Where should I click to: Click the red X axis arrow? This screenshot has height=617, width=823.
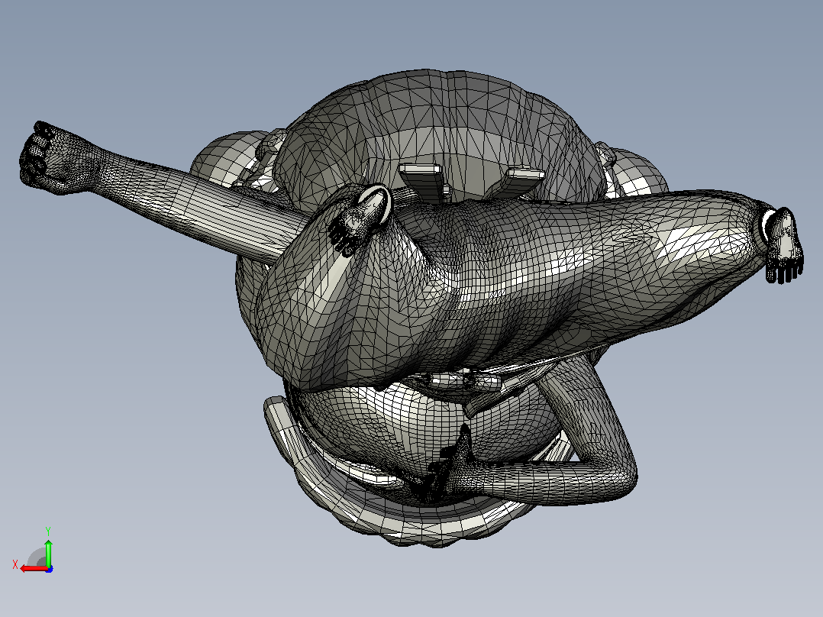[x=35, y=569]
